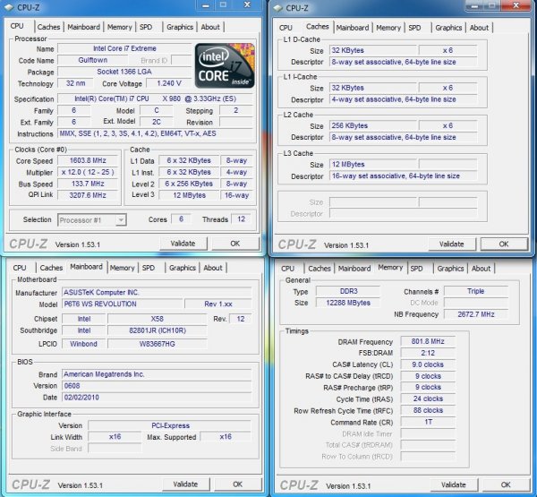Click Validate in bottom-right Memory window
The height and width of the screenshot is (497, 537).
454,485
